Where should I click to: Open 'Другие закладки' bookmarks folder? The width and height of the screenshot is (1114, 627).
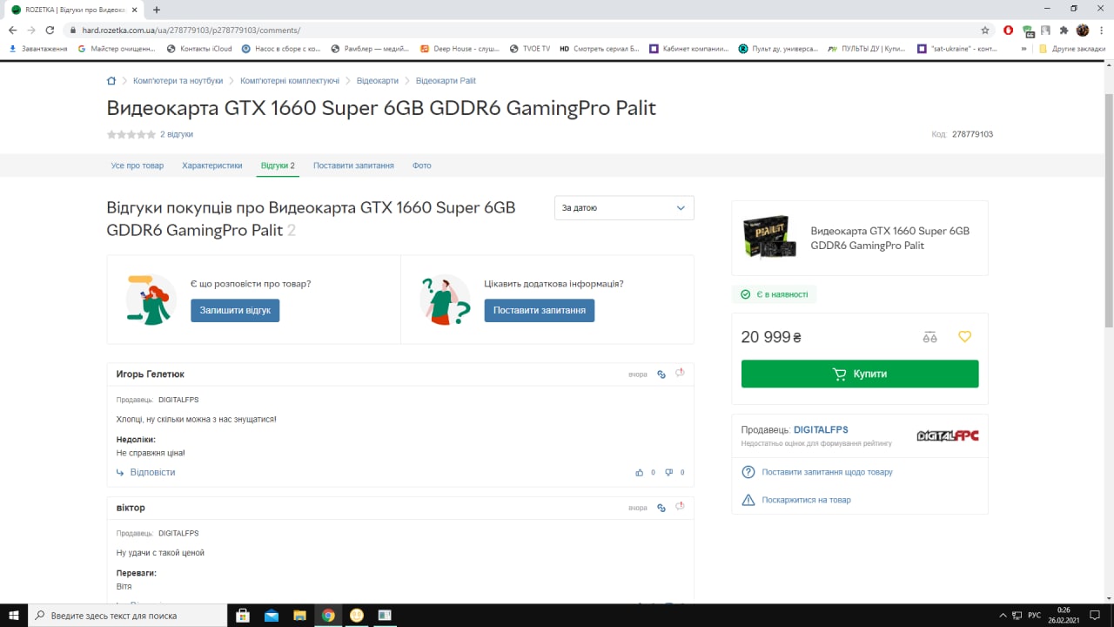pos(1071,49)
